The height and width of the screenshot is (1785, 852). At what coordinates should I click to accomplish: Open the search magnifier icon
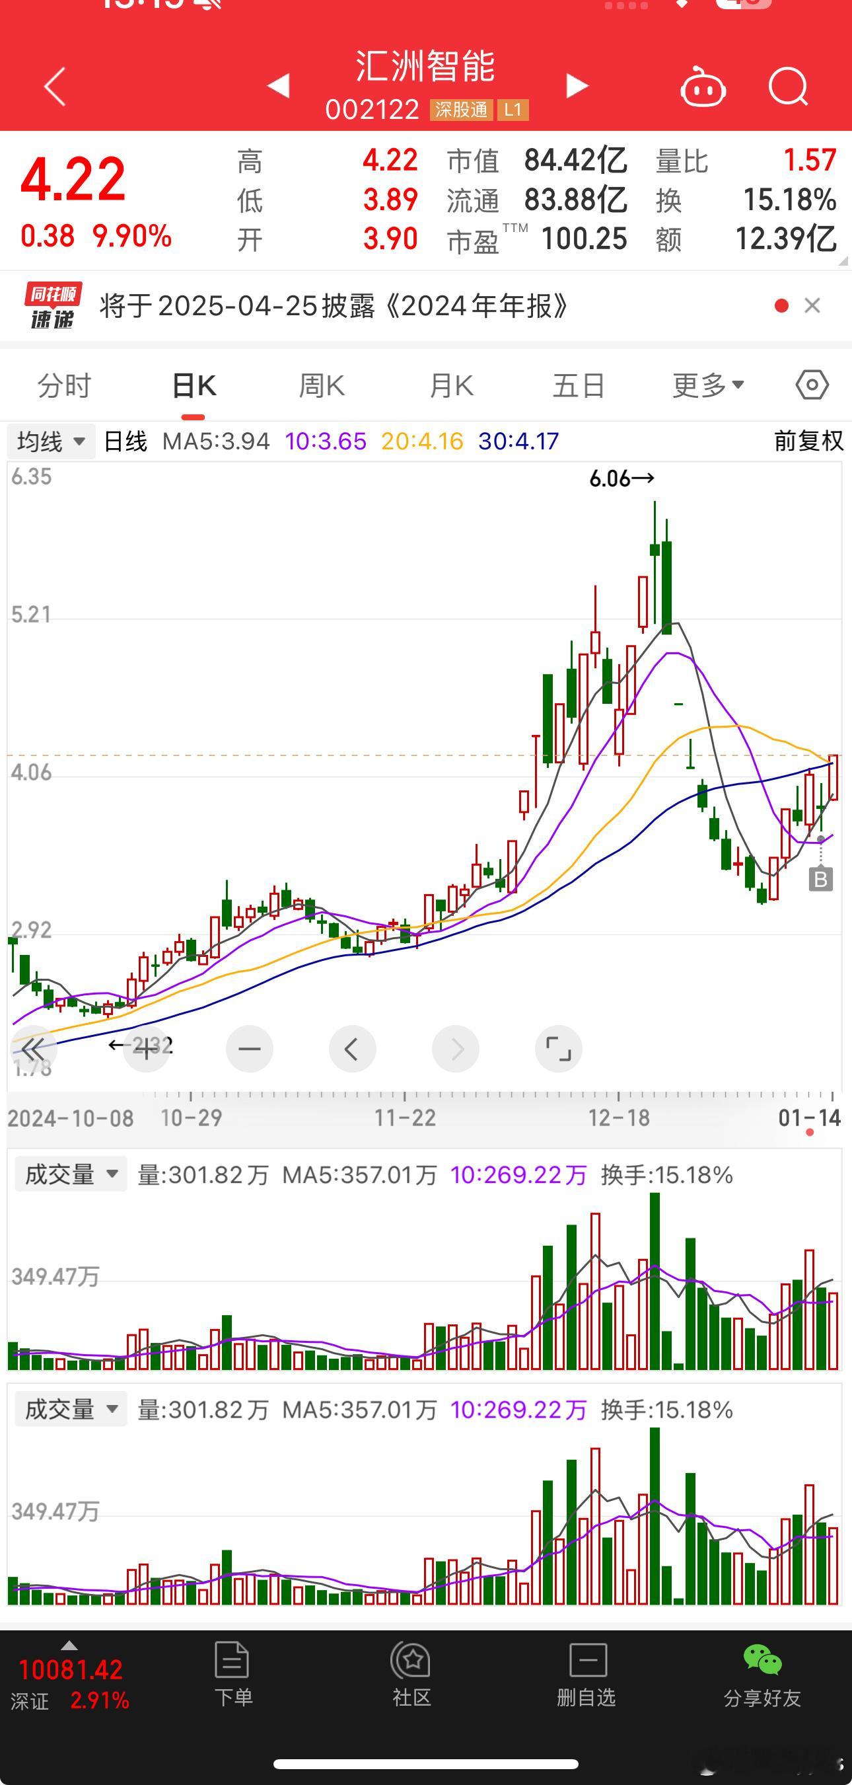point(789,87)
